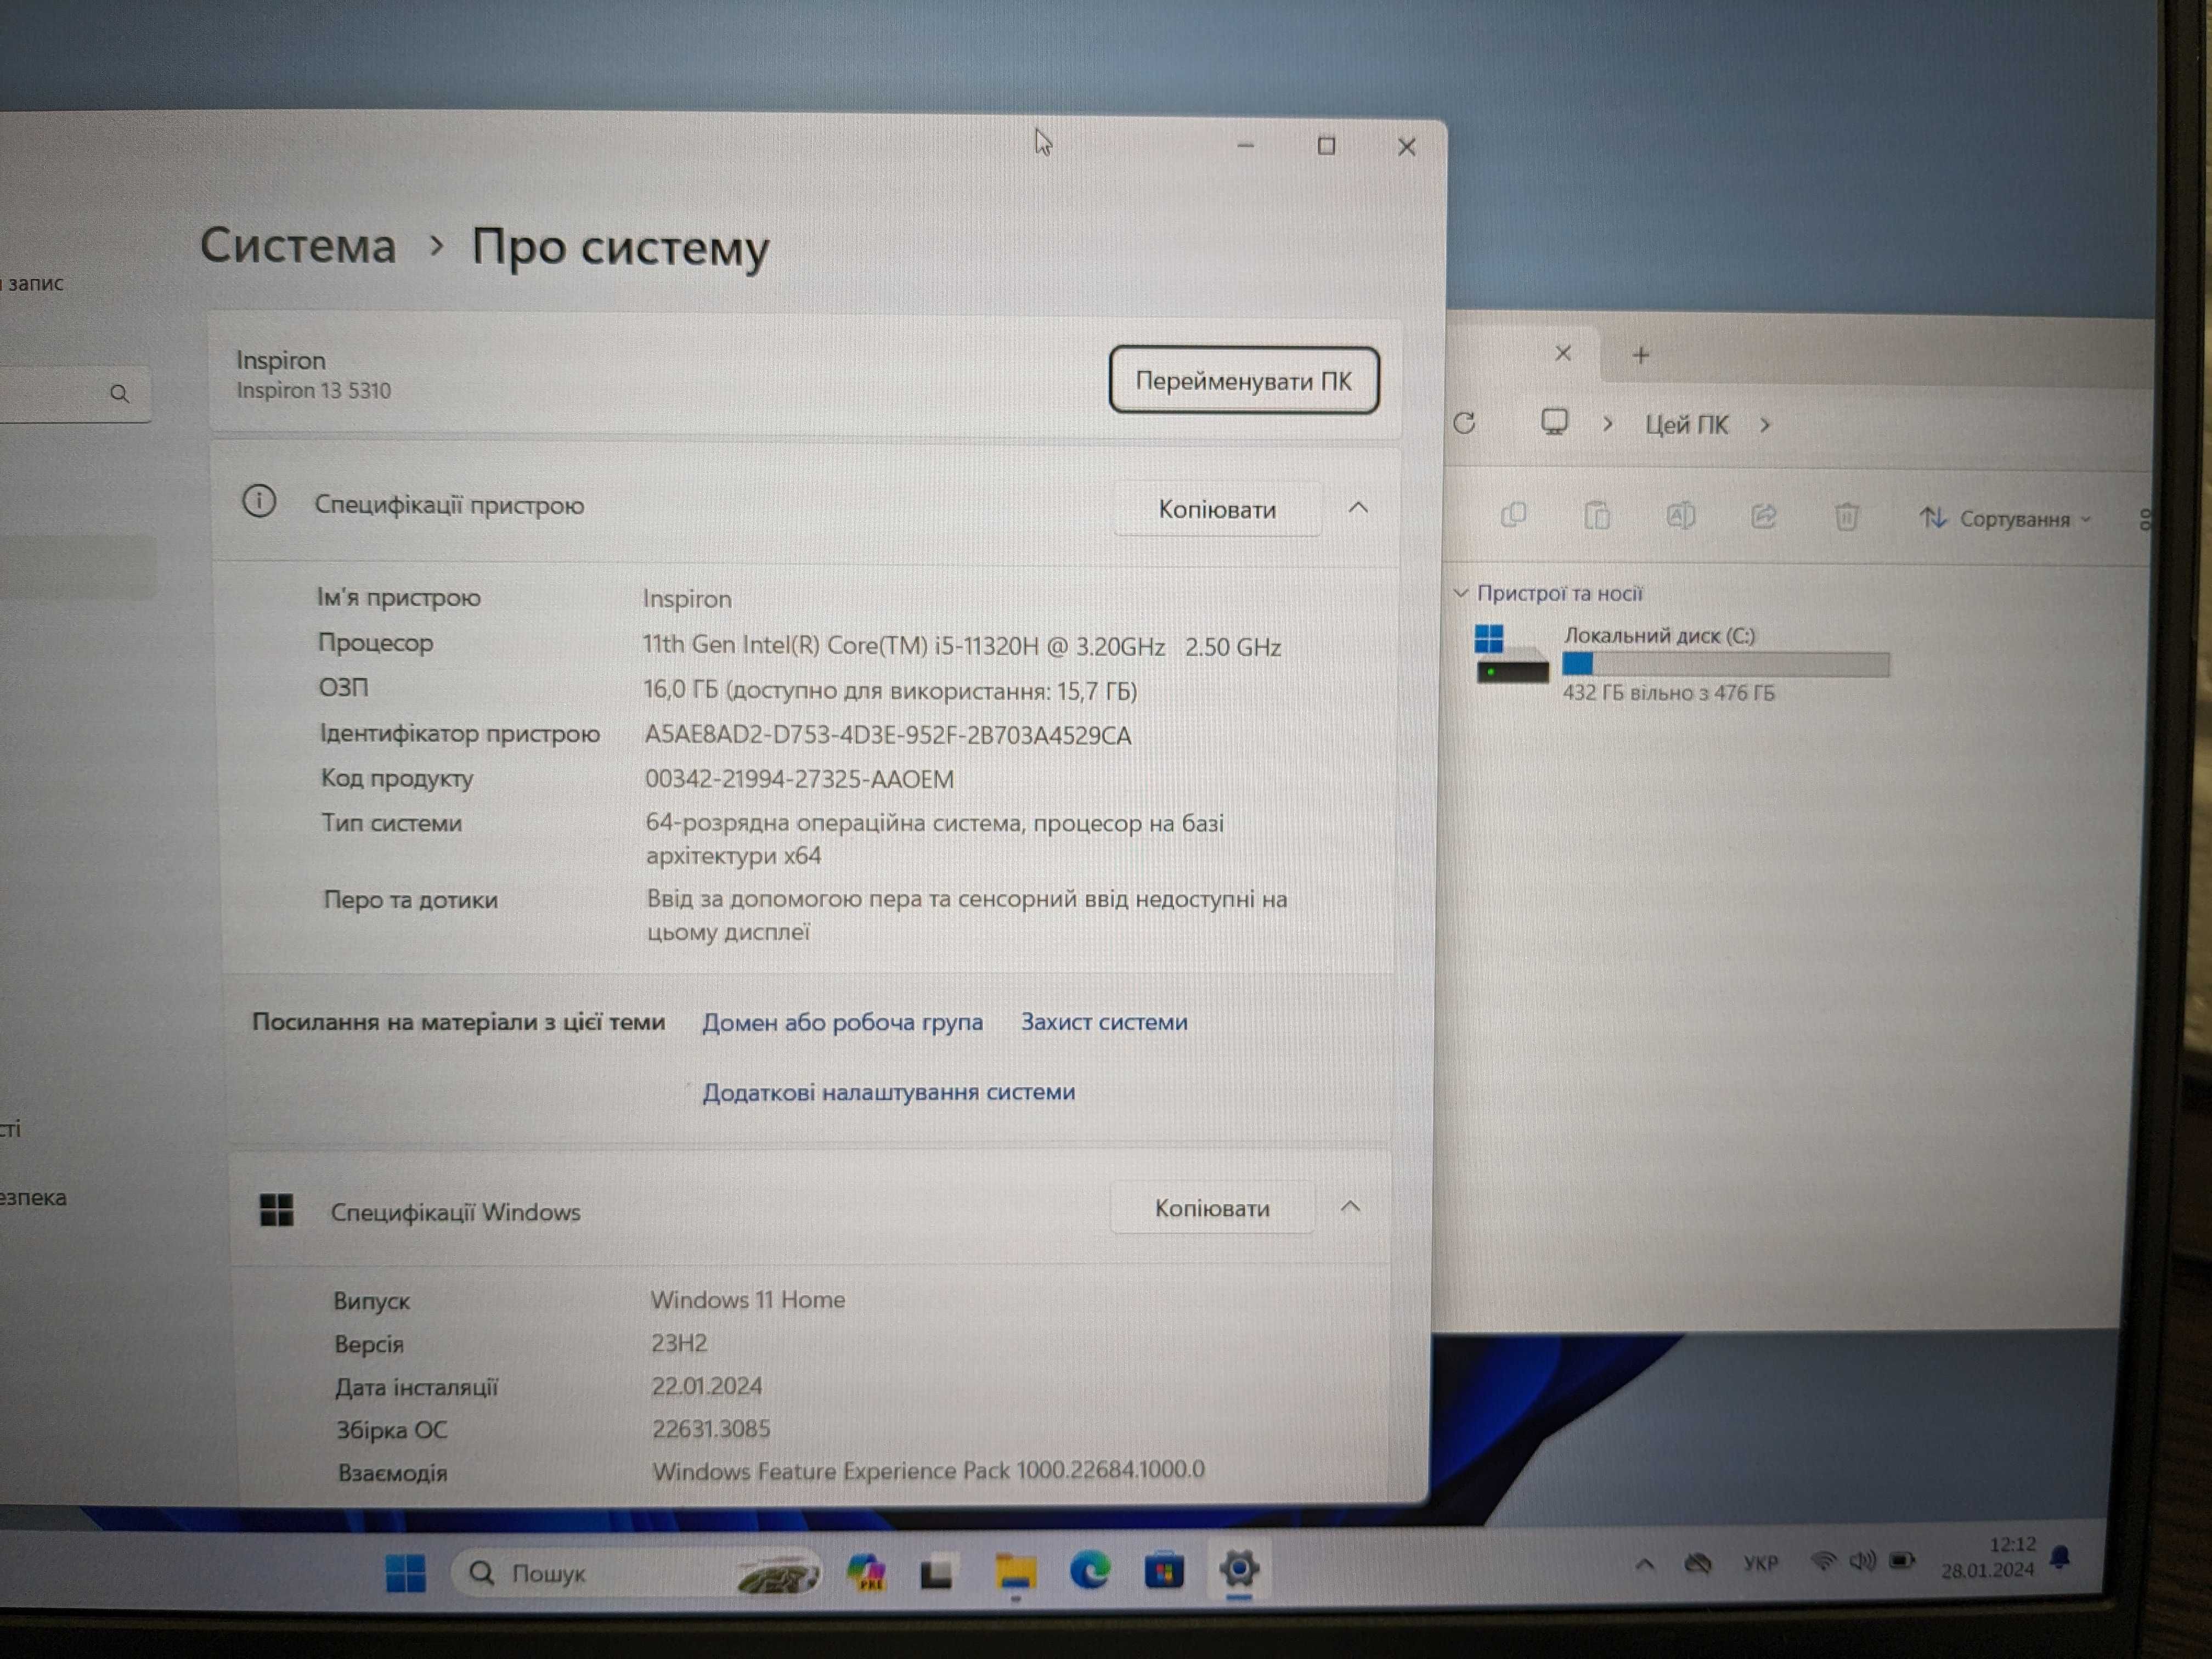
Task: Click the Delete trash icon in Explorer toolbar
Action: 1846,516
